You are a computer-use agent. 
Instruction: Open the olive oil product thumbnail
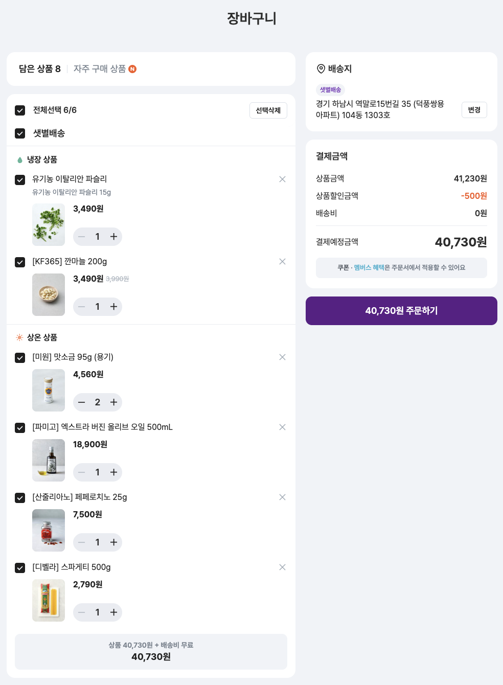point(49,460)
